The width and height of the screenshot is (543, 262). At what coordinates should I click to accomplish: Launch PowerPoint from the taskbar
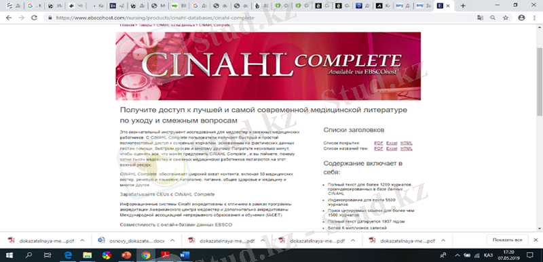126,255
